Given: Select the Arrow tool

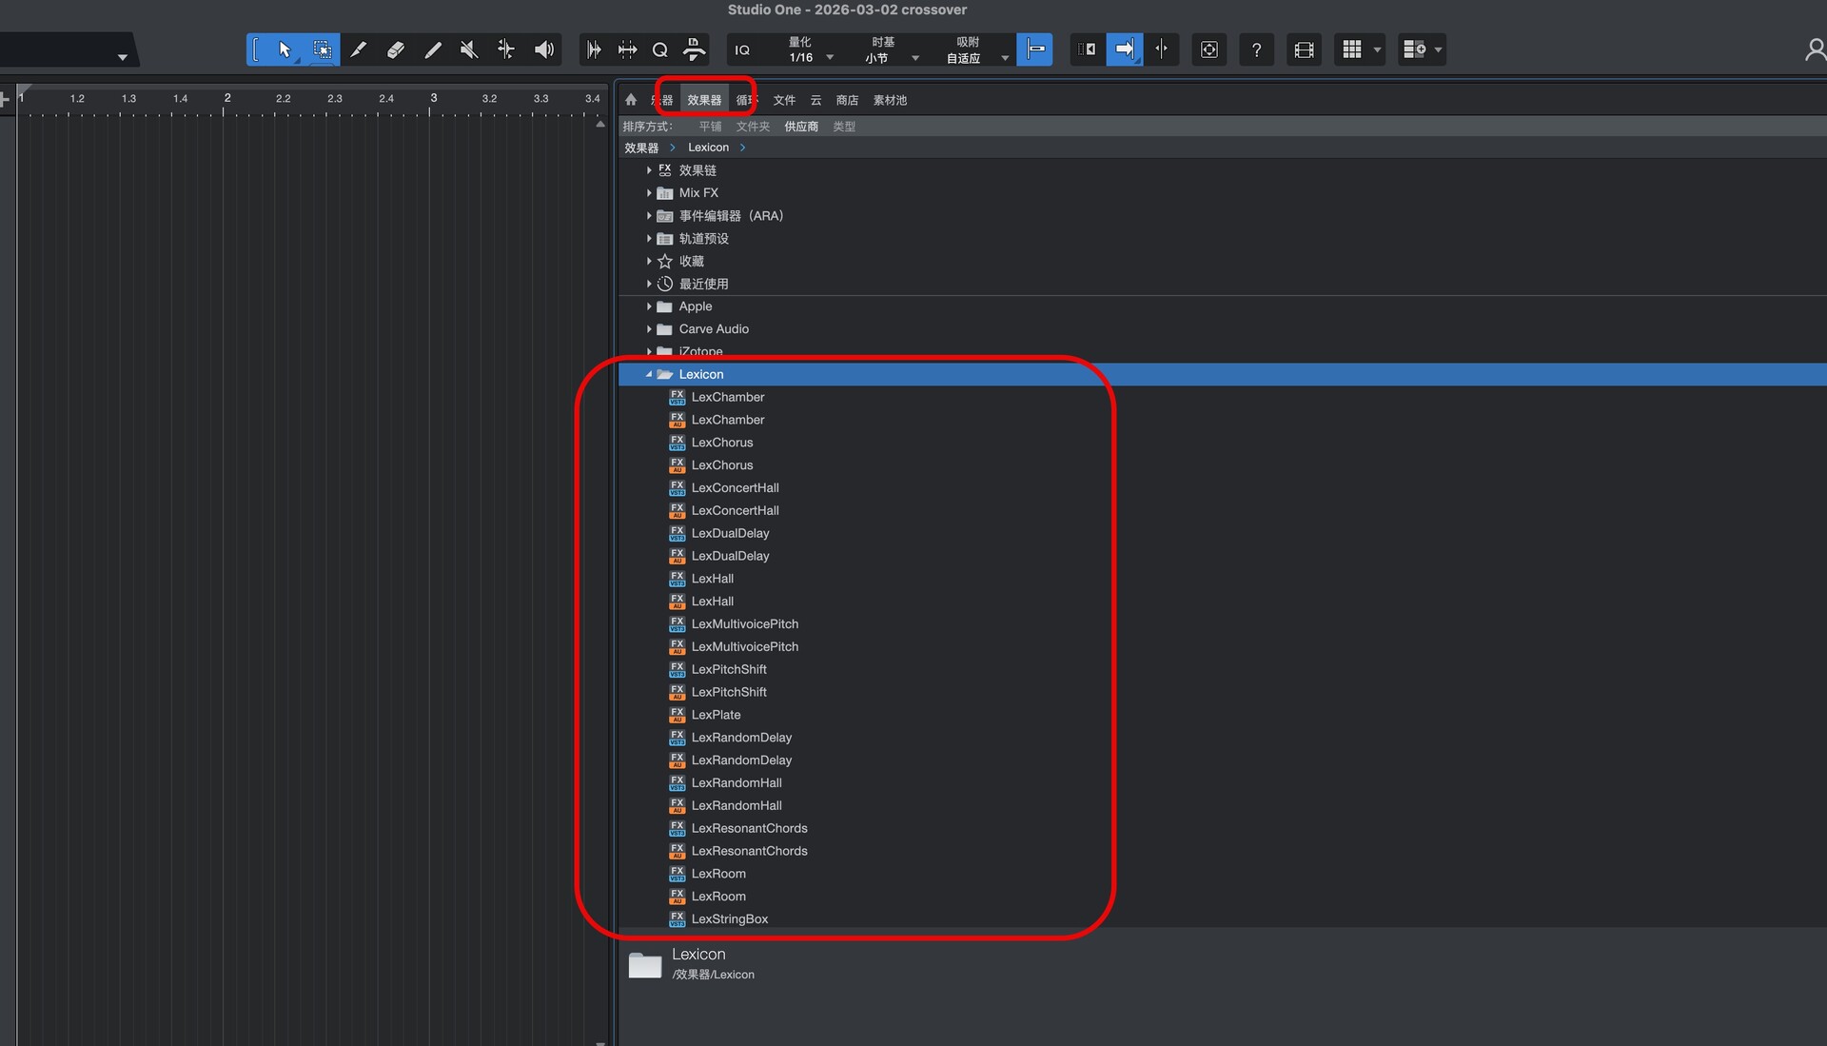Looking at the screenshot, I should pos(285,49).
